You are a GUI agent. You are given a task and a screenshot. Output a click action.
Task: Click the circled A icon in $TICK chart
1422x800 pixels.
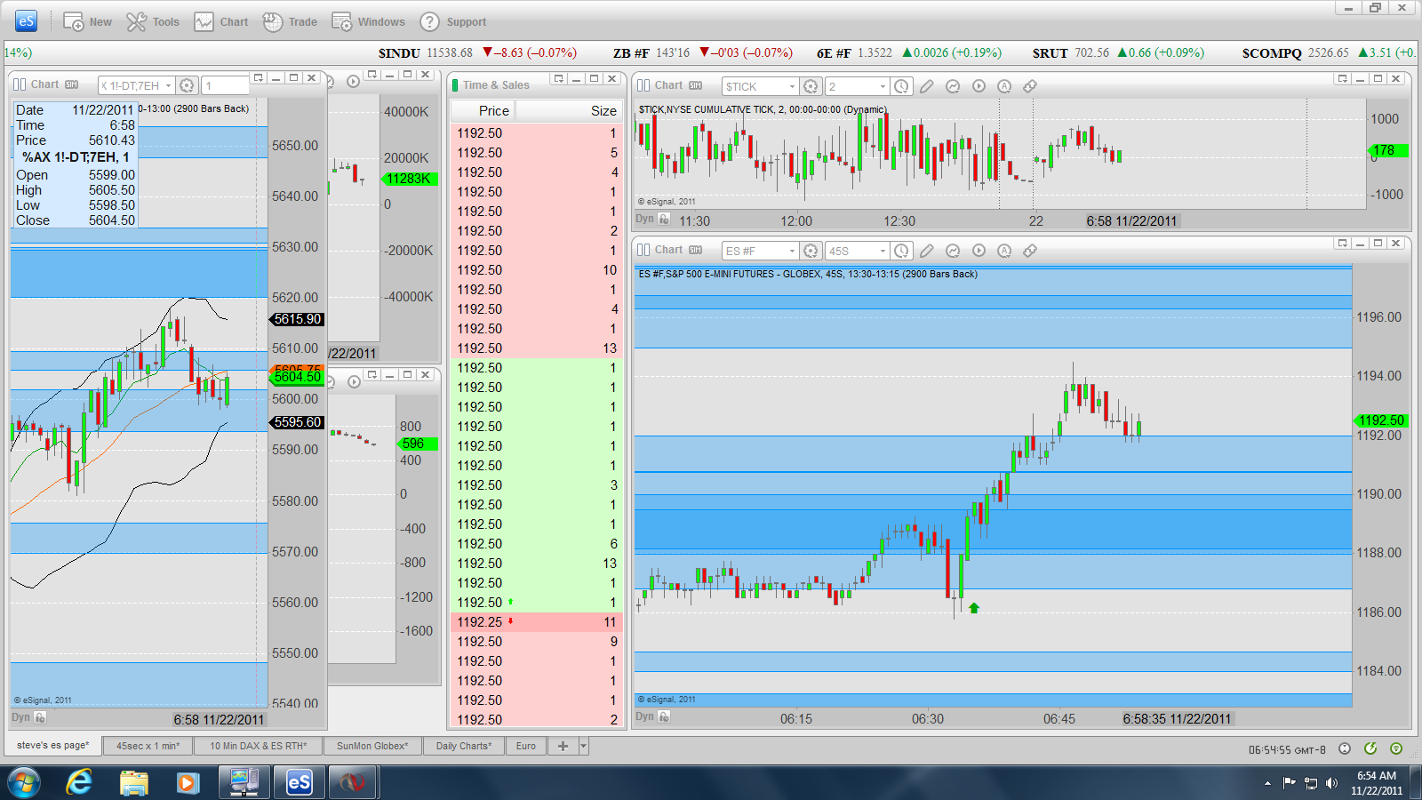click(x=1004, y=86)
